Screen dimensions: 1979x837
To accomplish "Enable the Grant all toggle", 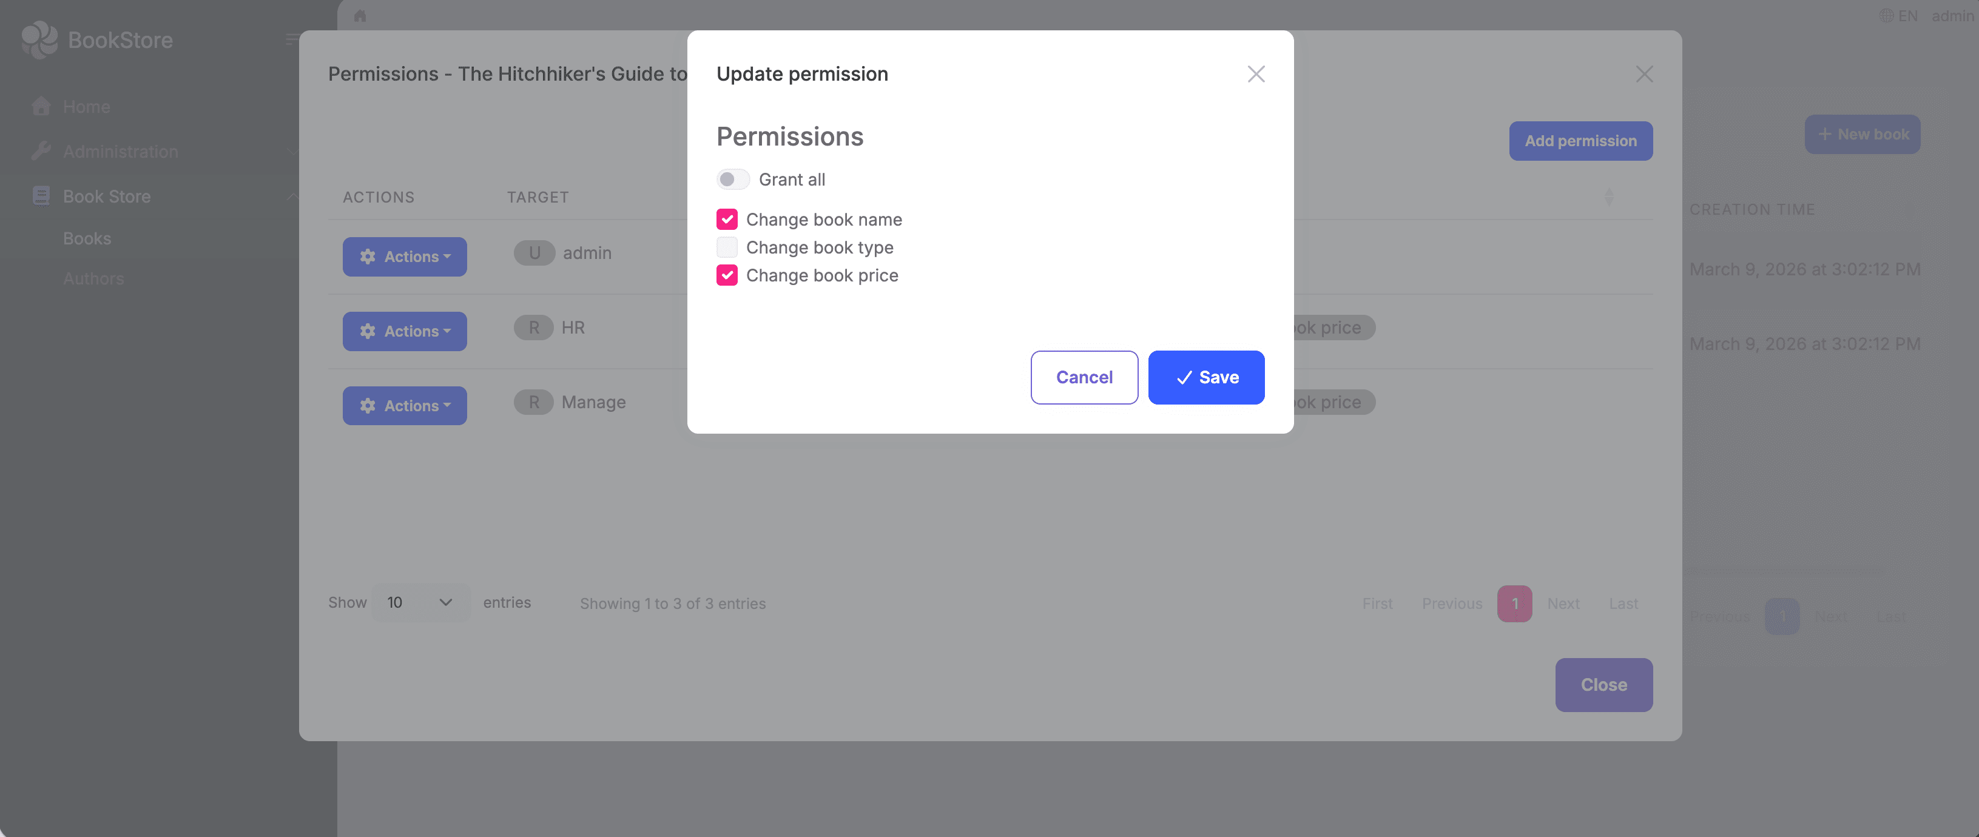I will coord(732,179).
